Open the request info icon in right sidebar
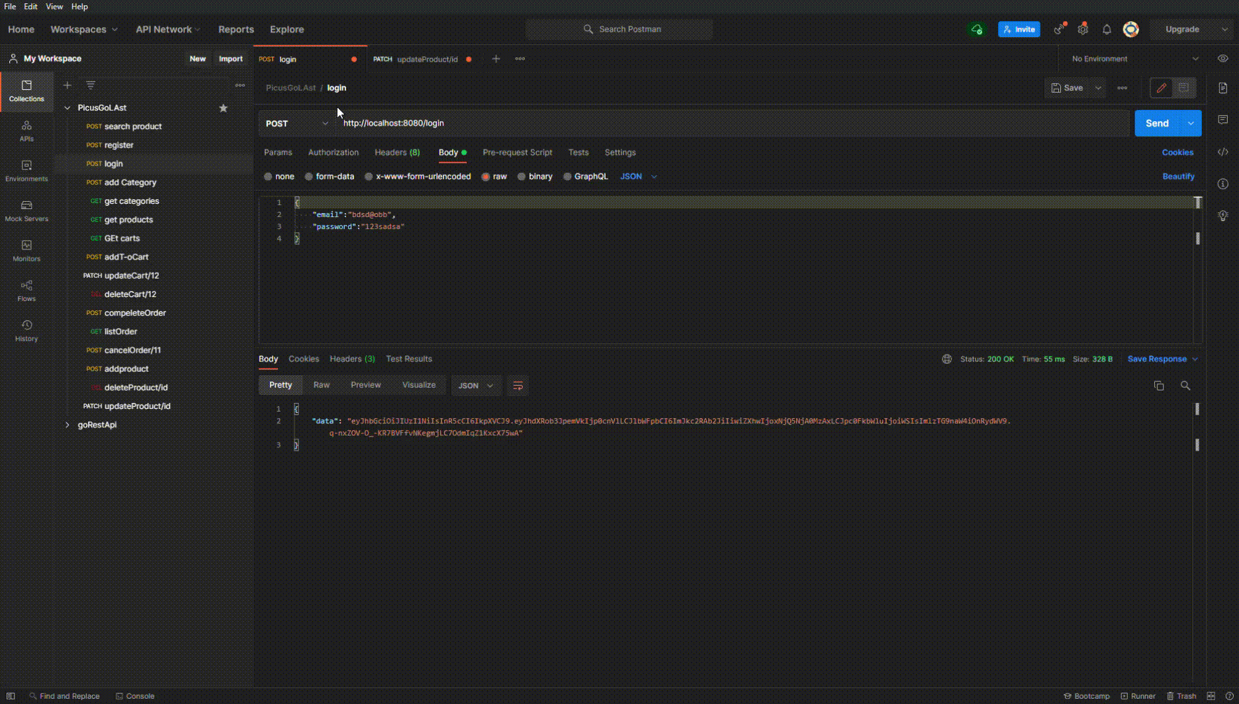The height and width of the screenshot is (704, 1239). point(1222,184)
